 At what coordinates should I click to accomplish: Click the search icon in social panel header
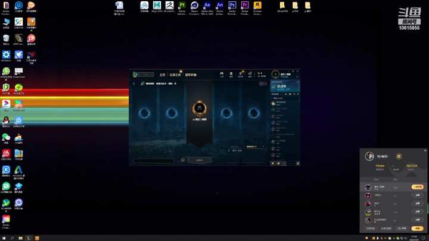298,94
